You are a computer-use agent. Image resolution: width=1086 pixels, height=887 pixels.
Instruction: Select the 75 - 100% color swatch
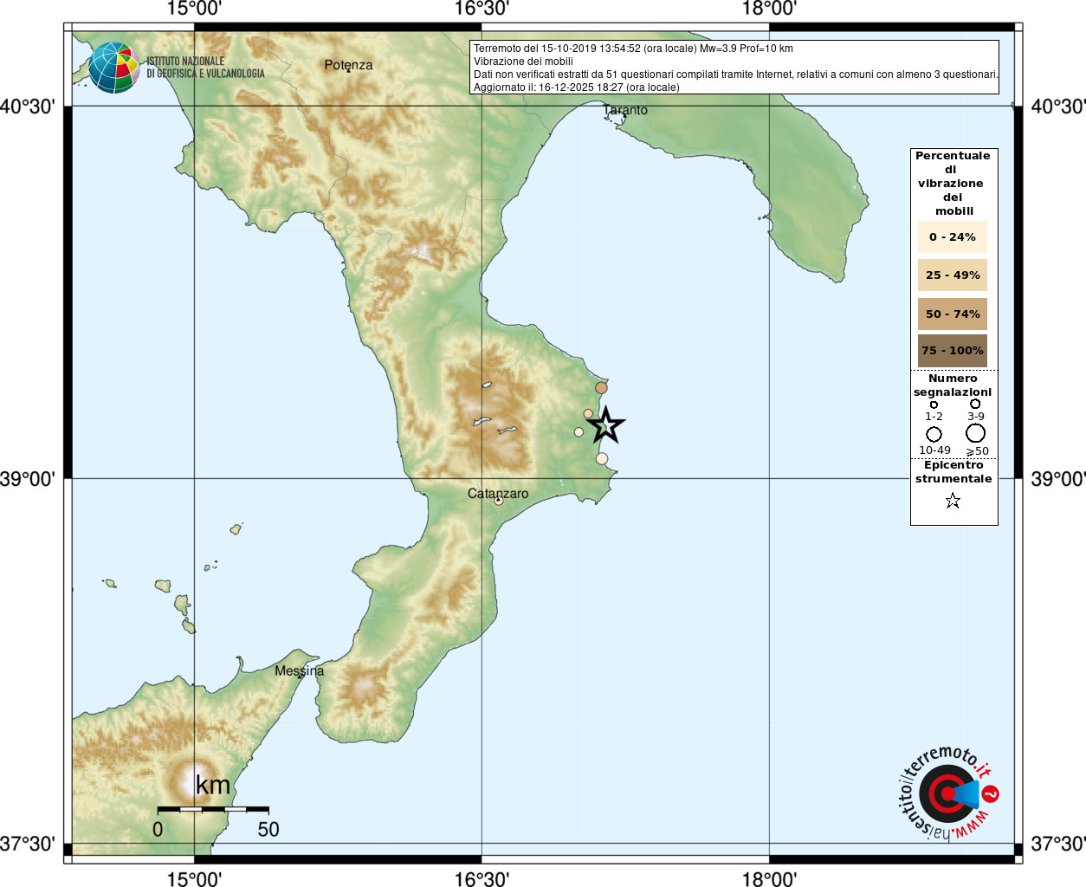[952, 351]
